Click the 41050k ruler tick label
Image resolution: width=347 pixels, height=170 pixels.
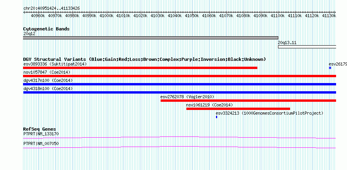click(192, 16)
